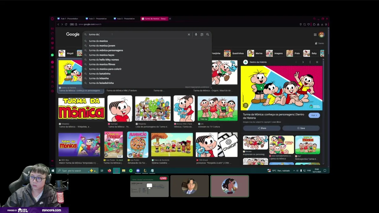Search inside image with the lens icon
Image resolution: width=379 pixels, height=213 pixels.
[245, 106]
